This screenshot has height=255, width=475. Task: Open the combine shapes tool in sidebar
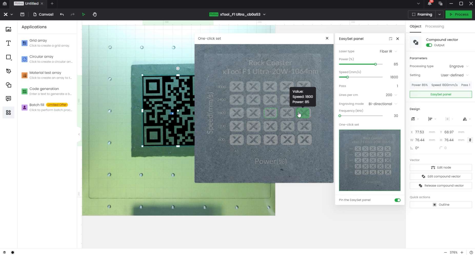(x=8, y=85)
